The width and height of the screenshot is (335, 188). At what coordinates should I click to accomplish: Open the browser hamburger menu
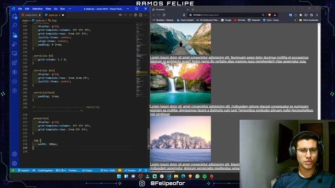tap(317, 15)
